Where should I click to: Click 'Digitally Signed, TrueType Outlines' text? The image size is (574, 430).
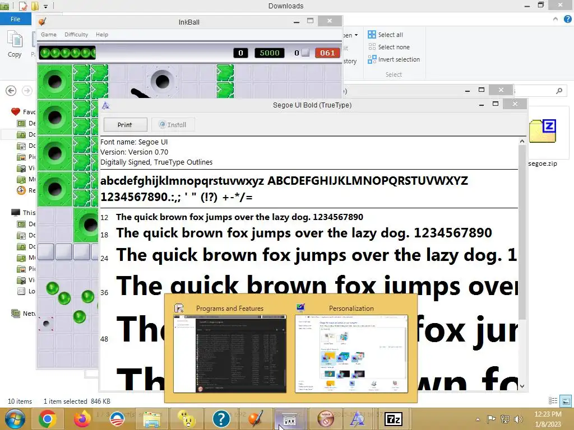click(x=156, y=162)
